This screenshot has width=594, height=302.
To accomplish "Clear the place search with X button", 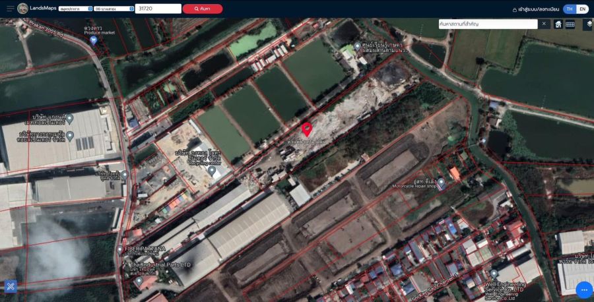I will 544,24.
